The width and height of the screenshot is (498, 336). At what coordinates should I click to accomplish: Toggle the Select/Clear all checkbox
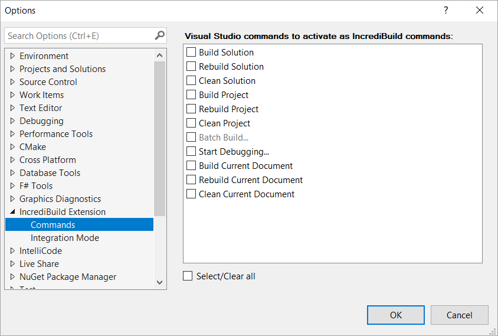(188, 276)
